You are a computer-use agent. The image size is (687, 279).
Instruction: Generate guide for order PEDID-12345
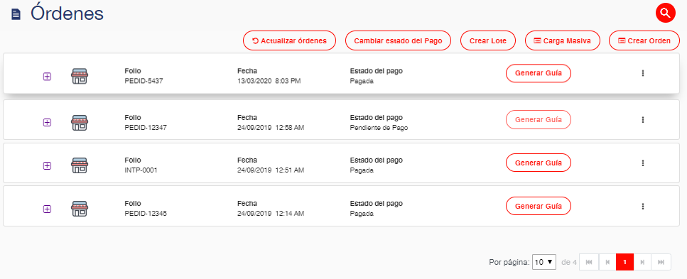(539, 206)
